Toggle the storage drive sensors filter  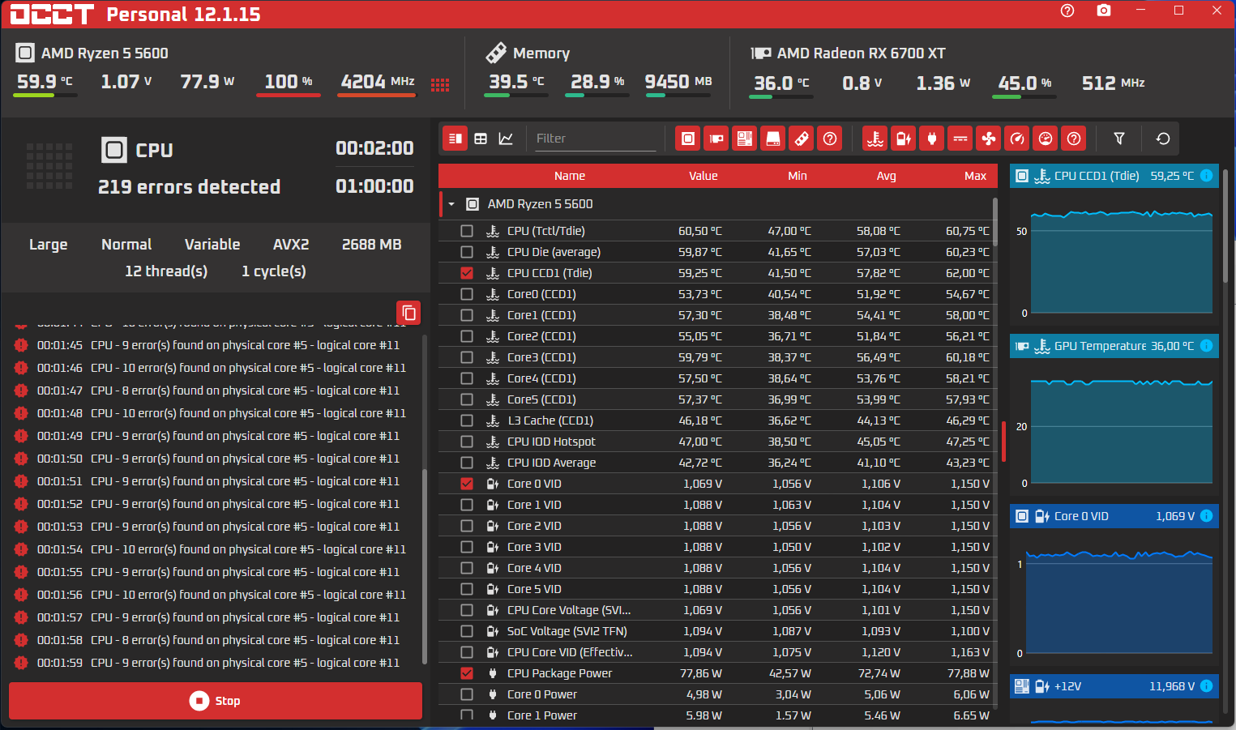[x=773, y=139]
